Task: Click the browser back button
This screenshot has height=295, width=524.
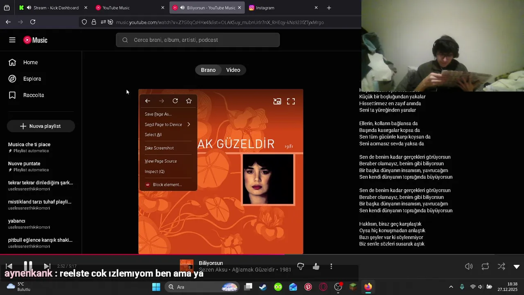Action: coord(8,22)
